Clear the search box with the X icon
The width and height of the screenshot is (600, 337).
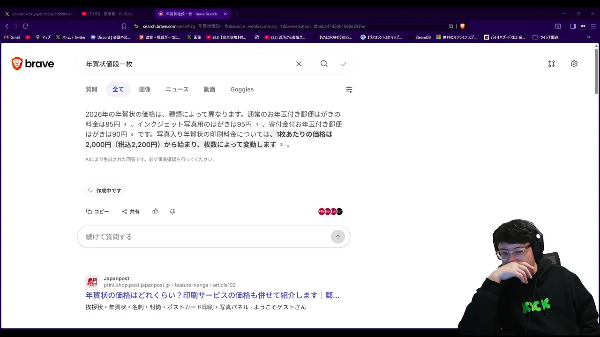click(x=299, y=64)
